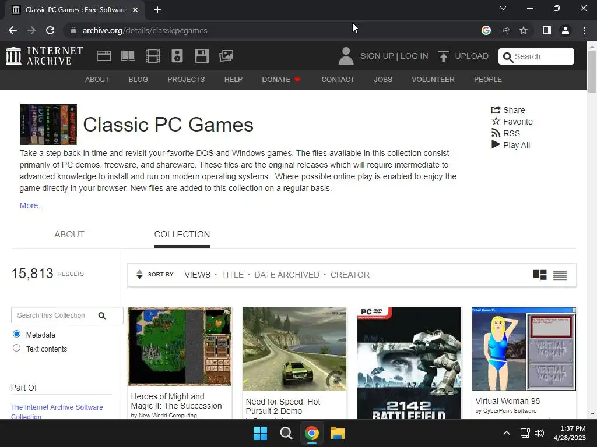
Task: Open the Web (Wayback) media icon
Action: (x=104, y=56)
